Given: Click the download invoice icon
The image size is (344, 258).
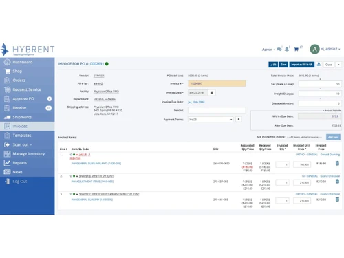Looking at the screenshot, I should click(319, 65).
